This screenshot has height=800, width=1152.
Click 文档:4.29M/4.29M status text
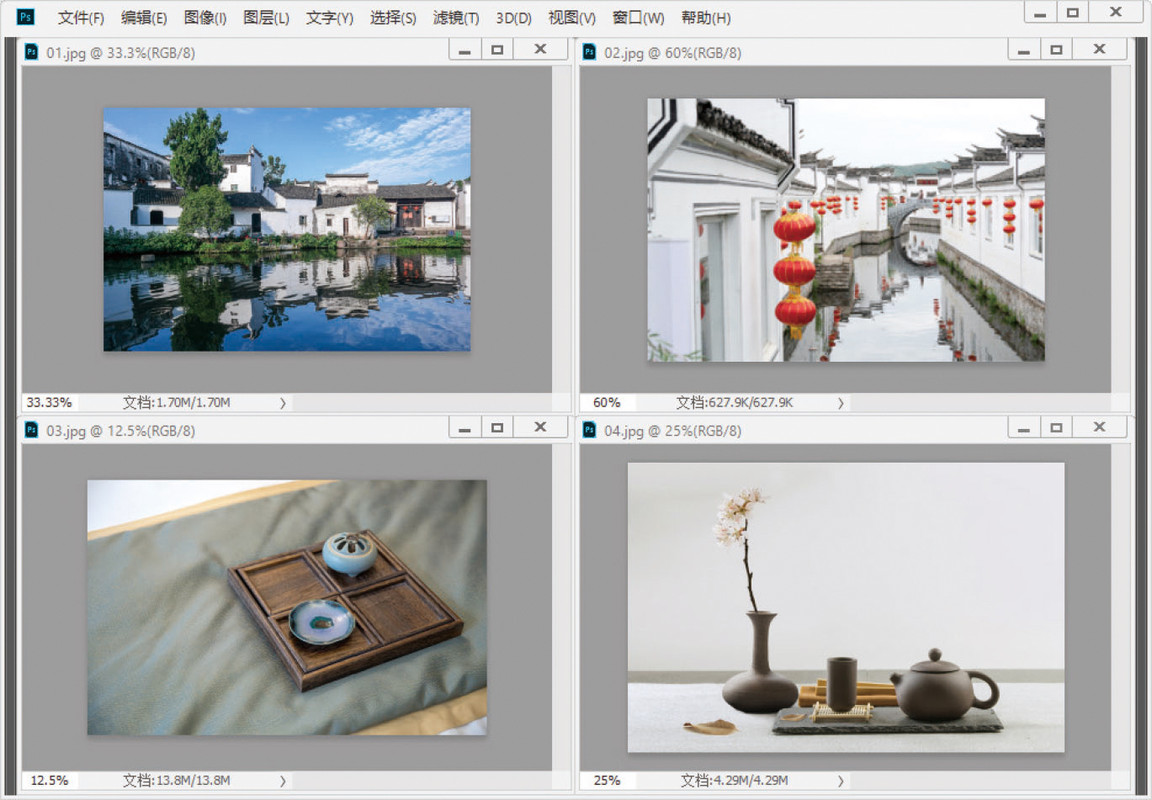pyautogui.click(x=735, y=780)
